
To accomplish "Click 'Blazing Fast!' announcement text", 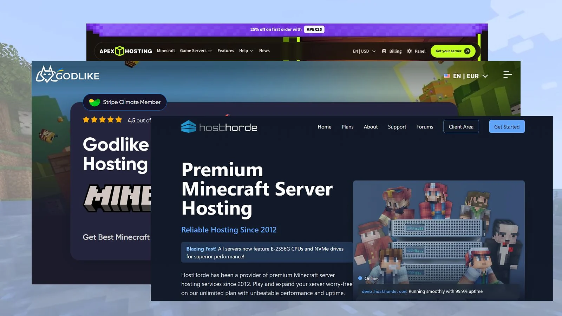I will (x=201, y=249).
